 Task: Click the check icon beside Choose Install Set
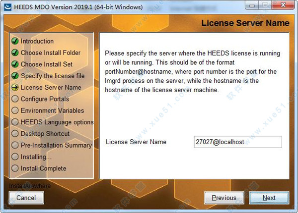(x=15, y=64)
